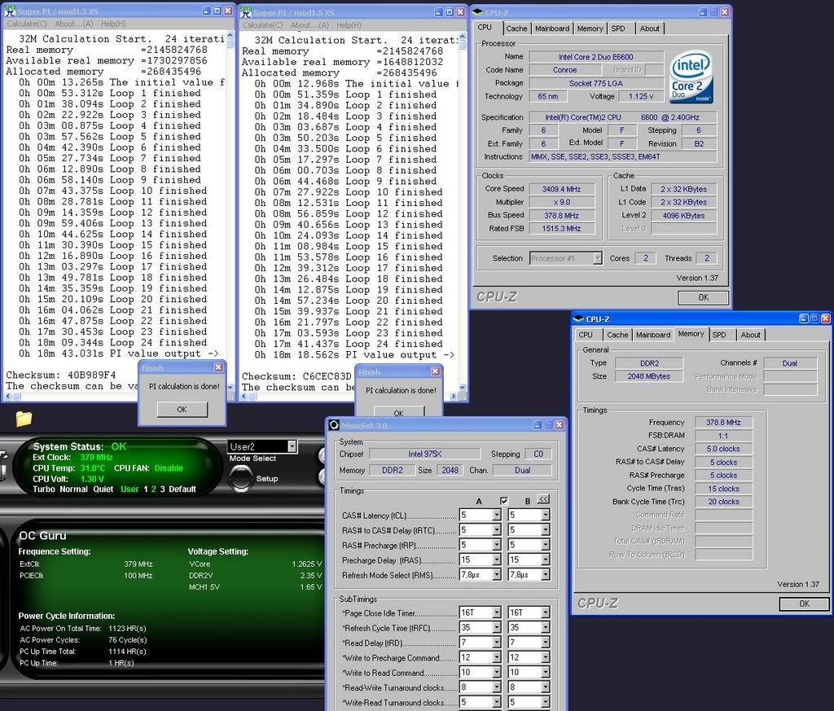Select Normal mode in the System Status panel
This screenshot has width=834, height=711.
74,489
